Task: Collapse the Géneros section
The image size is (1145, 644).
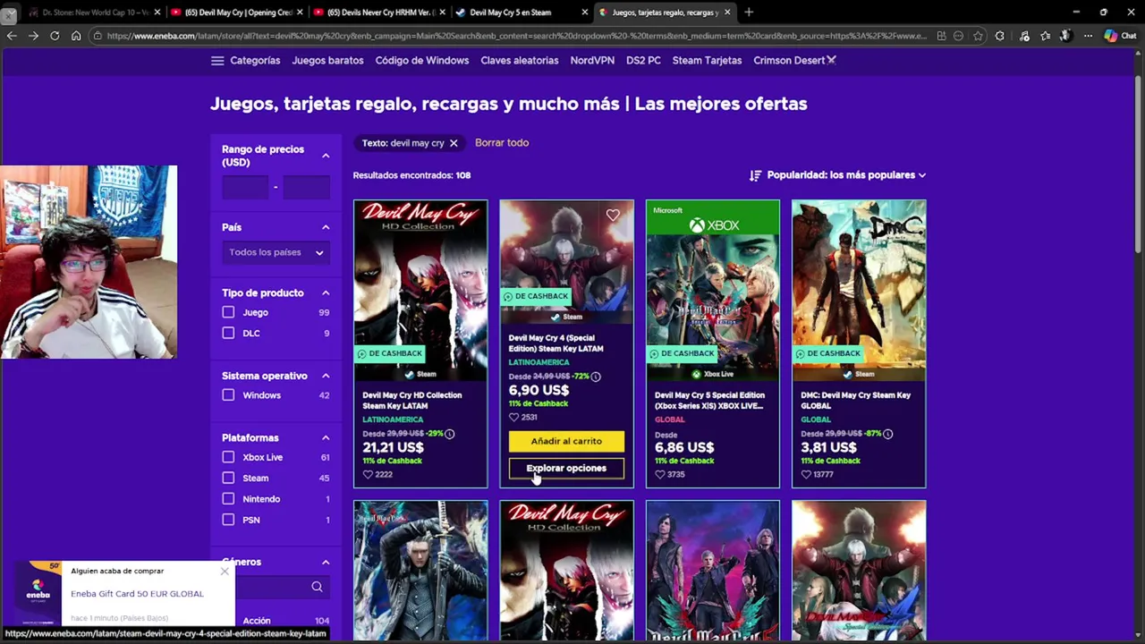Action: click(x=326, y=562)
